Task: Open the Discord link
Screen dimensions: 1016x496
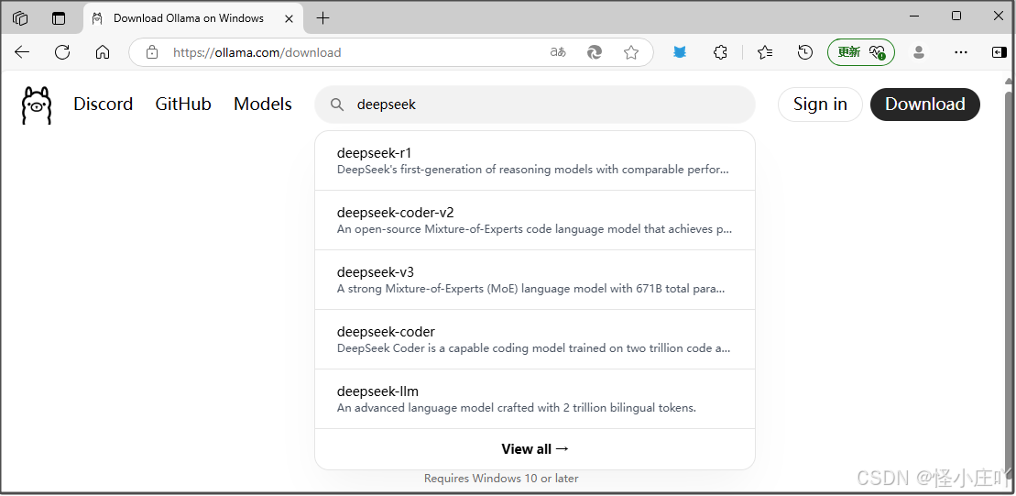Action: (x=103, y=105)
